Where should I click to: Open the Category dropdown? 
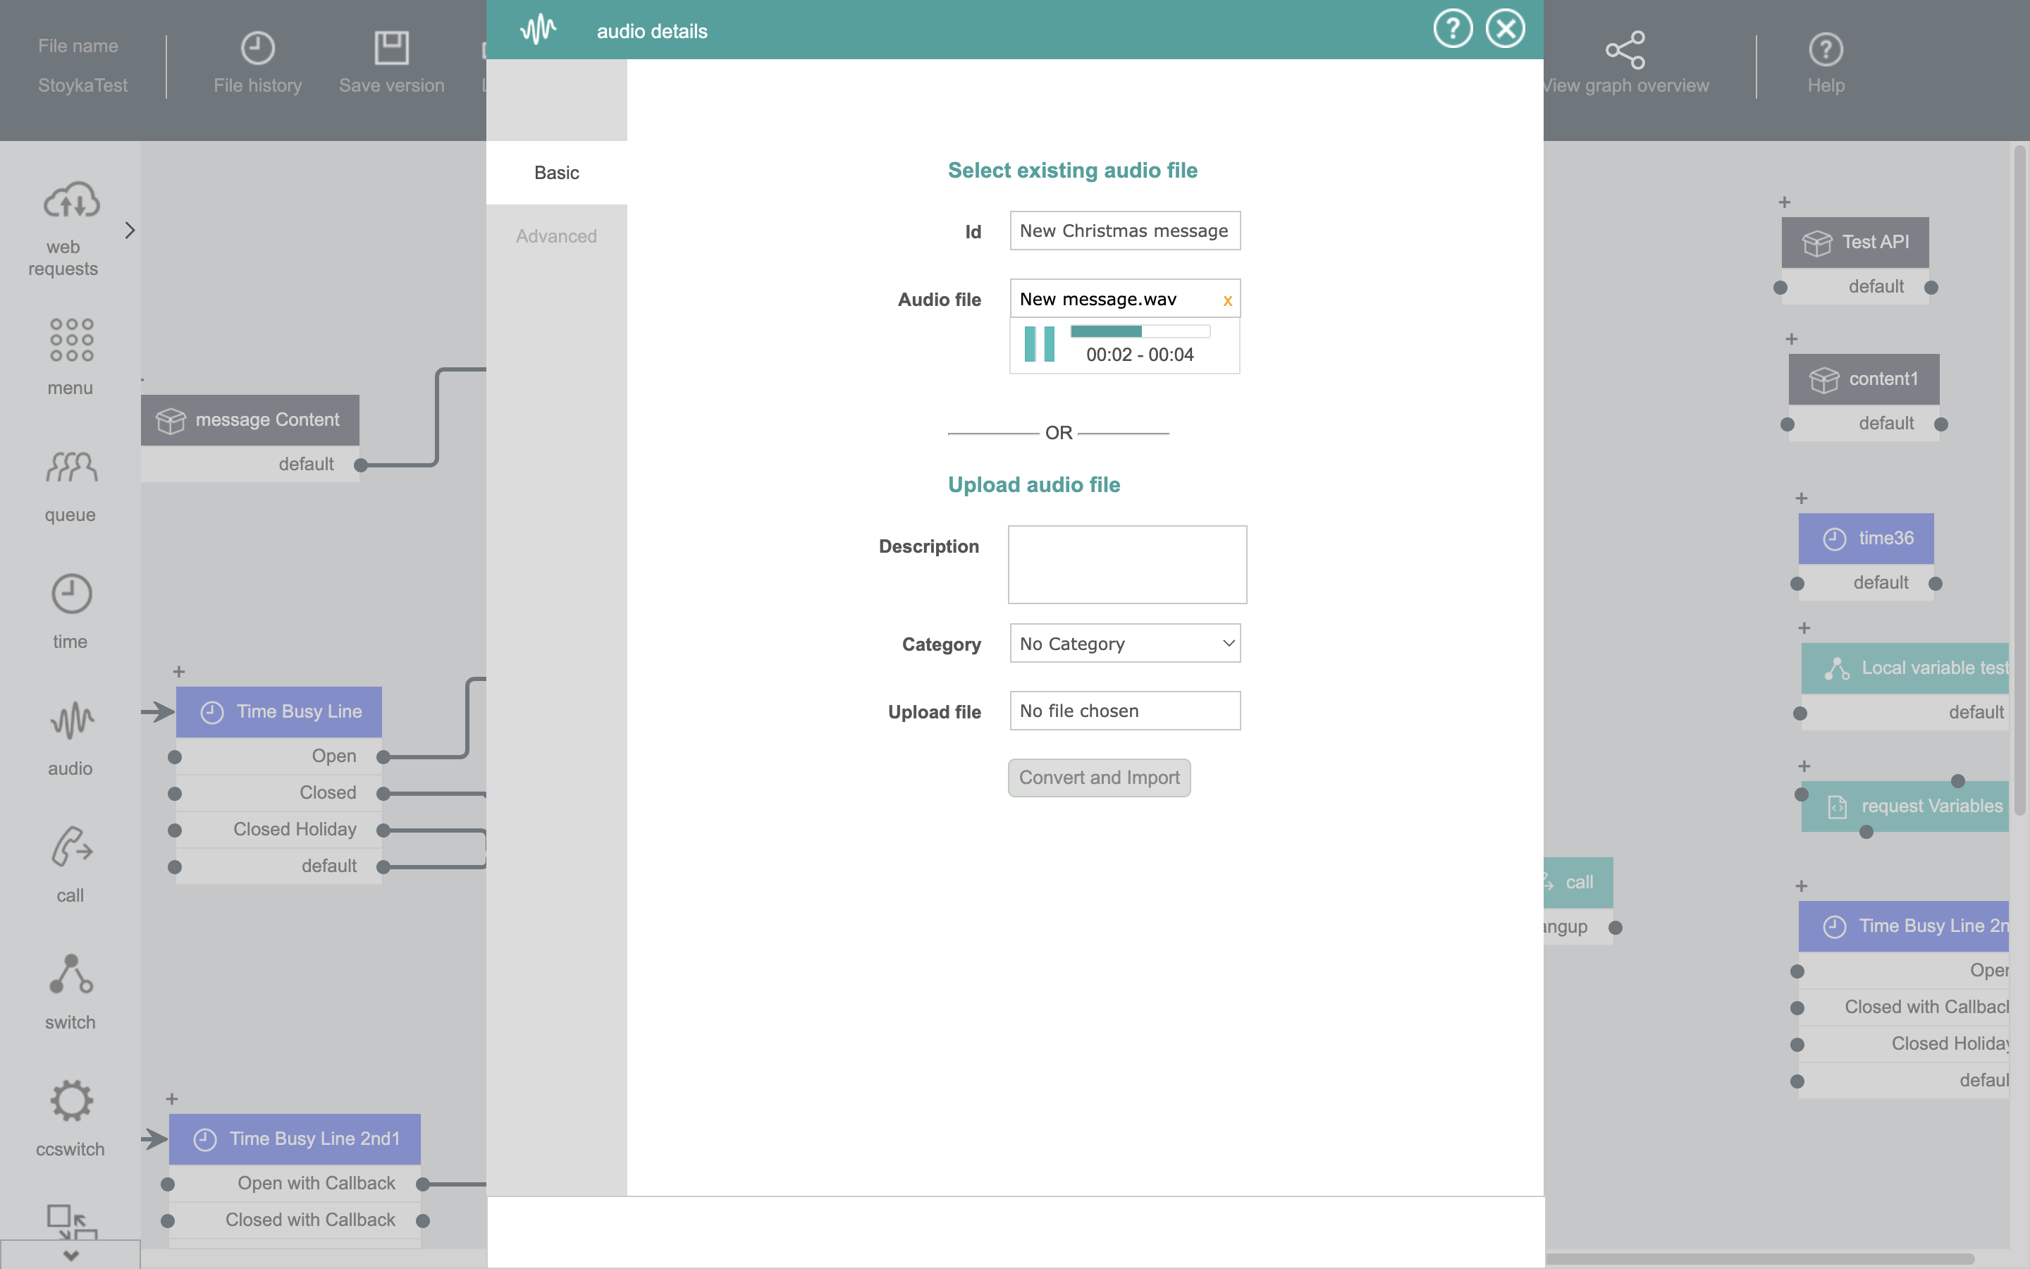pos(1124,644)
